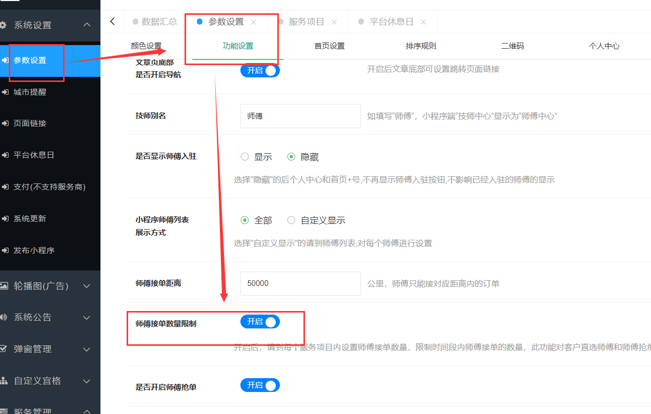Choose 自定义显示 radio option

tap(291, 220)
